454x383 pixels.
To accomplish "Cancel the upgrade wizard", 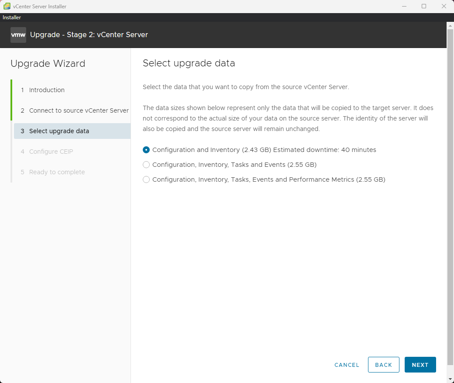I will pos(347,365).
